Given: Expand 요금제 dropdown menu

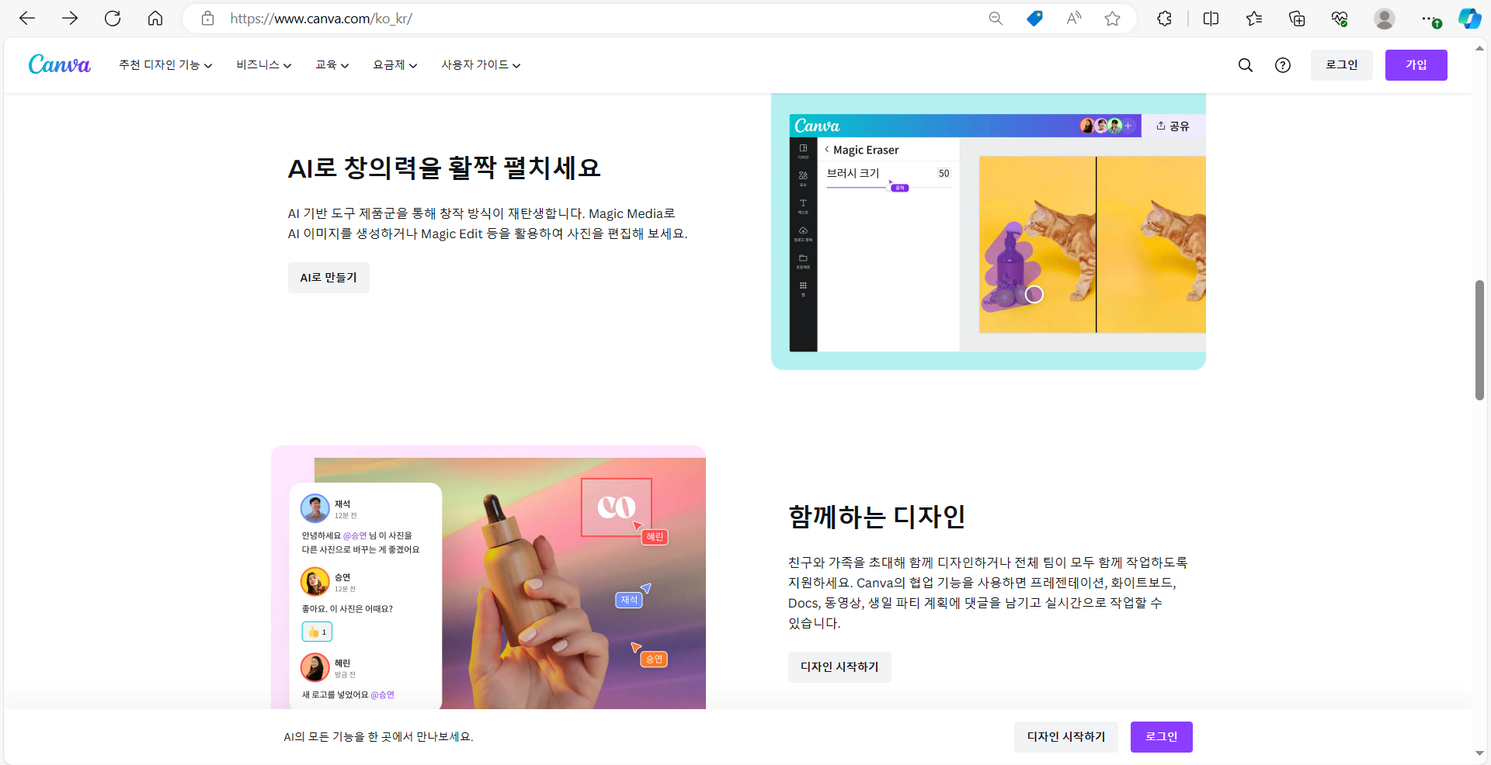Looking at the screenshot, I should (395, 65).
